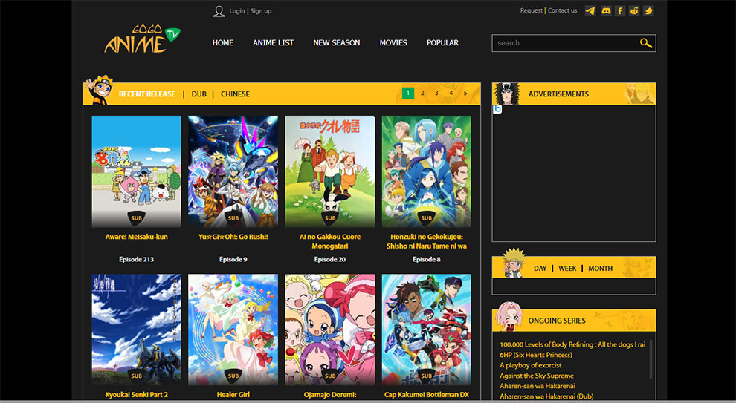The image size is (736, 403).
Task: Open the MOVIES menu
Action: 393,42
